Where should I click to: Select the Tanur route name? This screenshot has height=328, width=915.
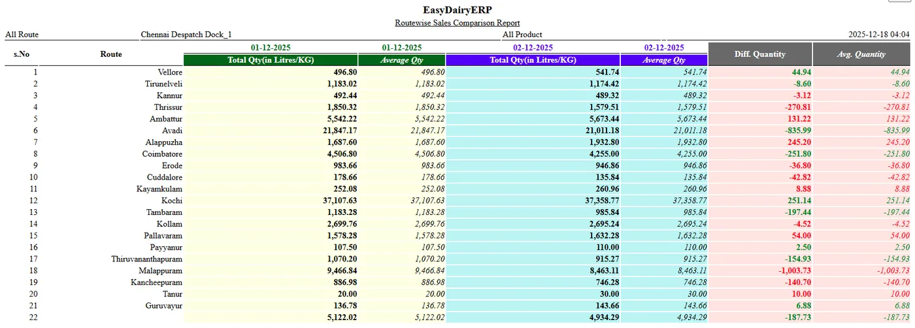point(173,293)
